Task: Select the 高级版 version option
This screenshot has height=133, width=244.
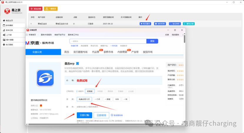Action: point(110,91)
